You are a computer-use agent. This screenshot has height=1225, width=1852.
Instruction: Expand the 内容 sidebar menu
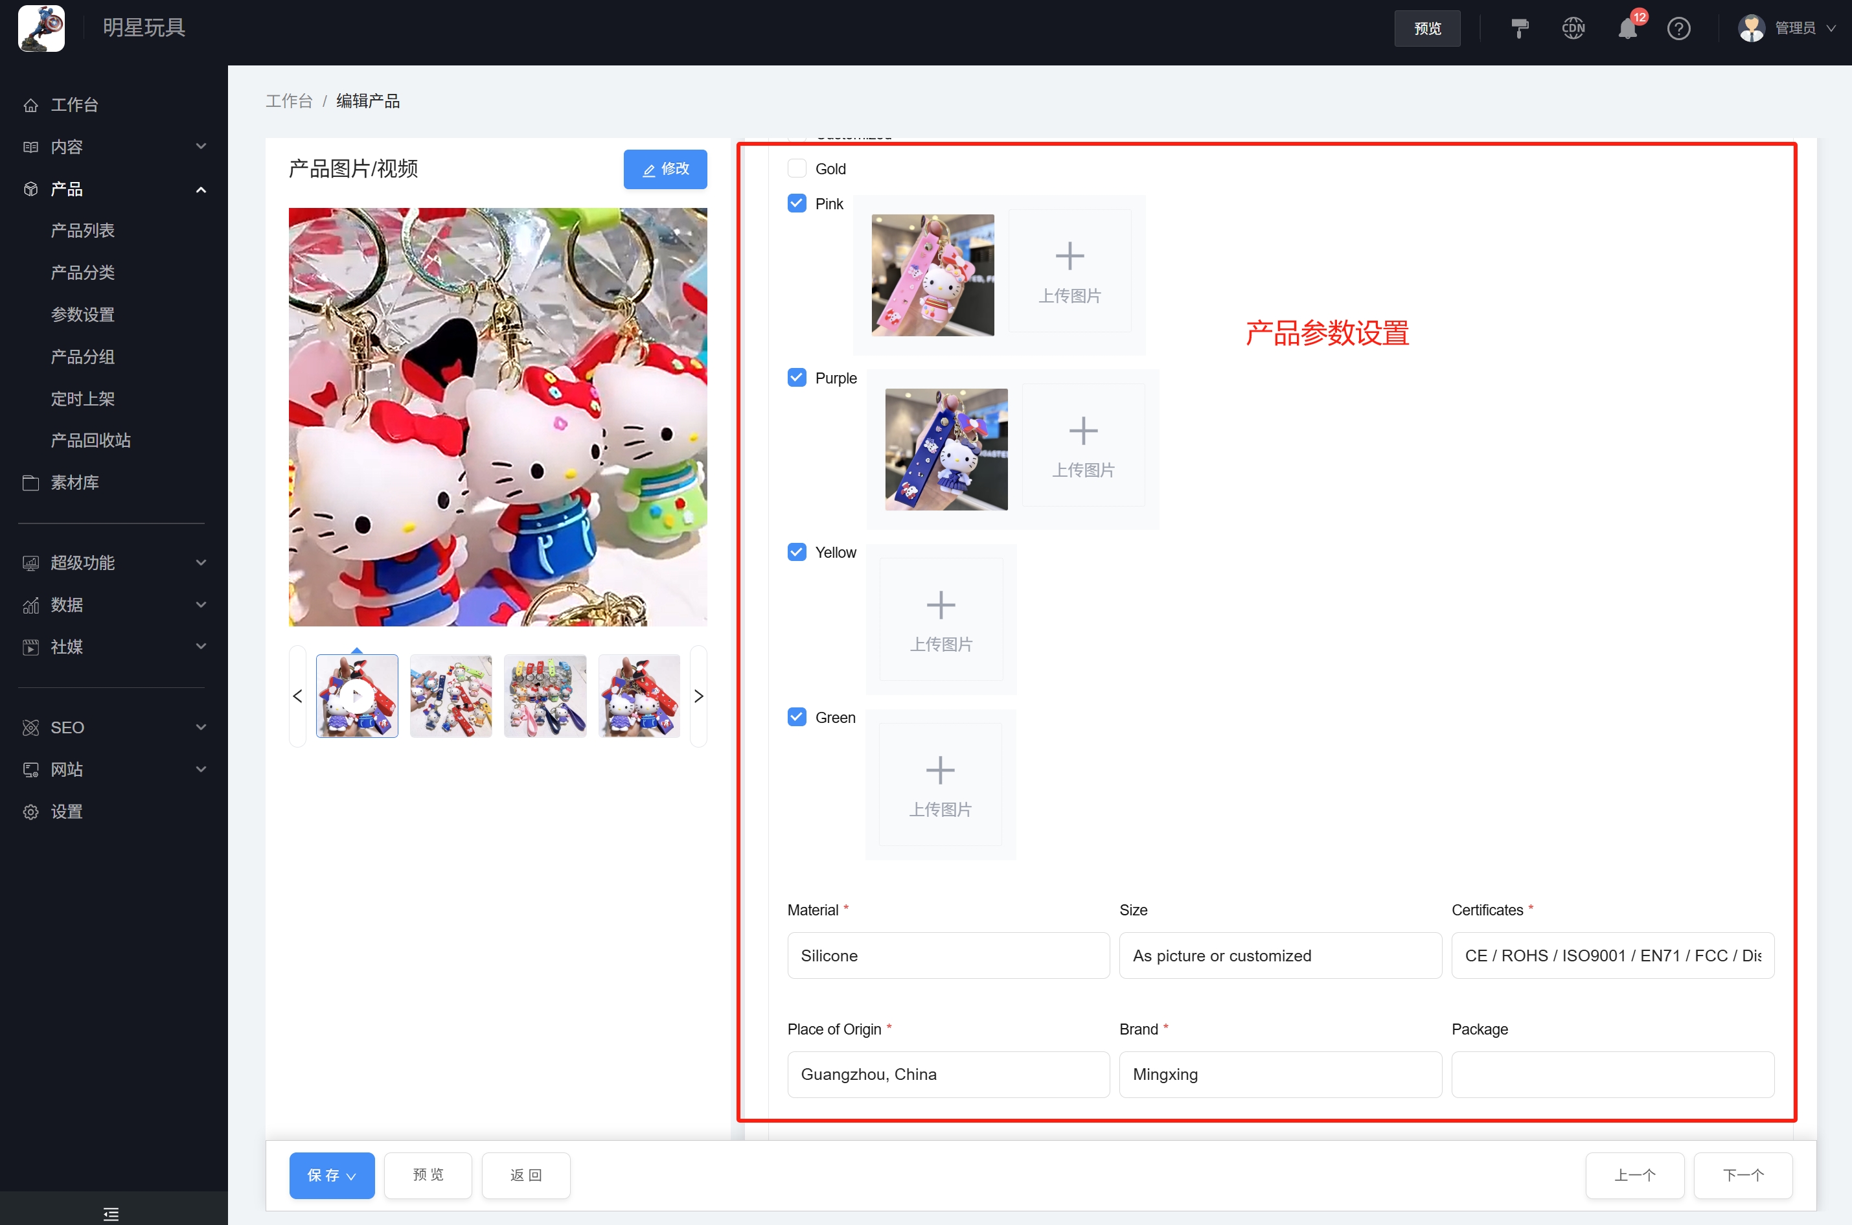[x=201, y=147]
